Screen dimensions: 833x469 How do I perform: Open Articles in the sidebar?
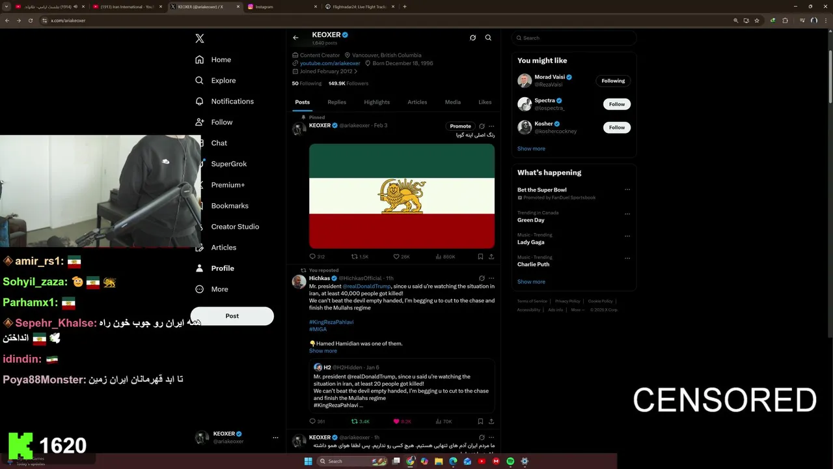(223, 247)
